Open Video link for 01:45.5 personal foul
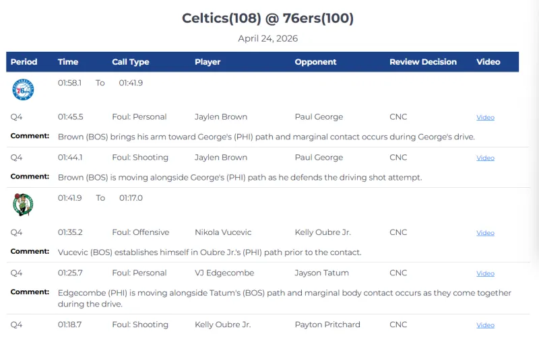539x338 pixels. coord(485,117)
